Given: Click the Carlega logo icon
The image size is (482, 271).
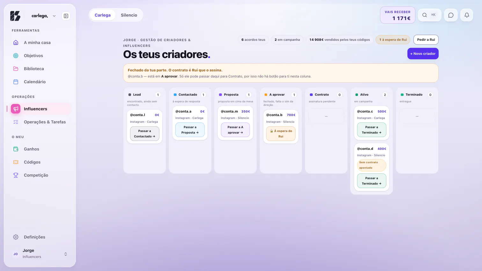Looking at the screenshot, I should (15, 16).
